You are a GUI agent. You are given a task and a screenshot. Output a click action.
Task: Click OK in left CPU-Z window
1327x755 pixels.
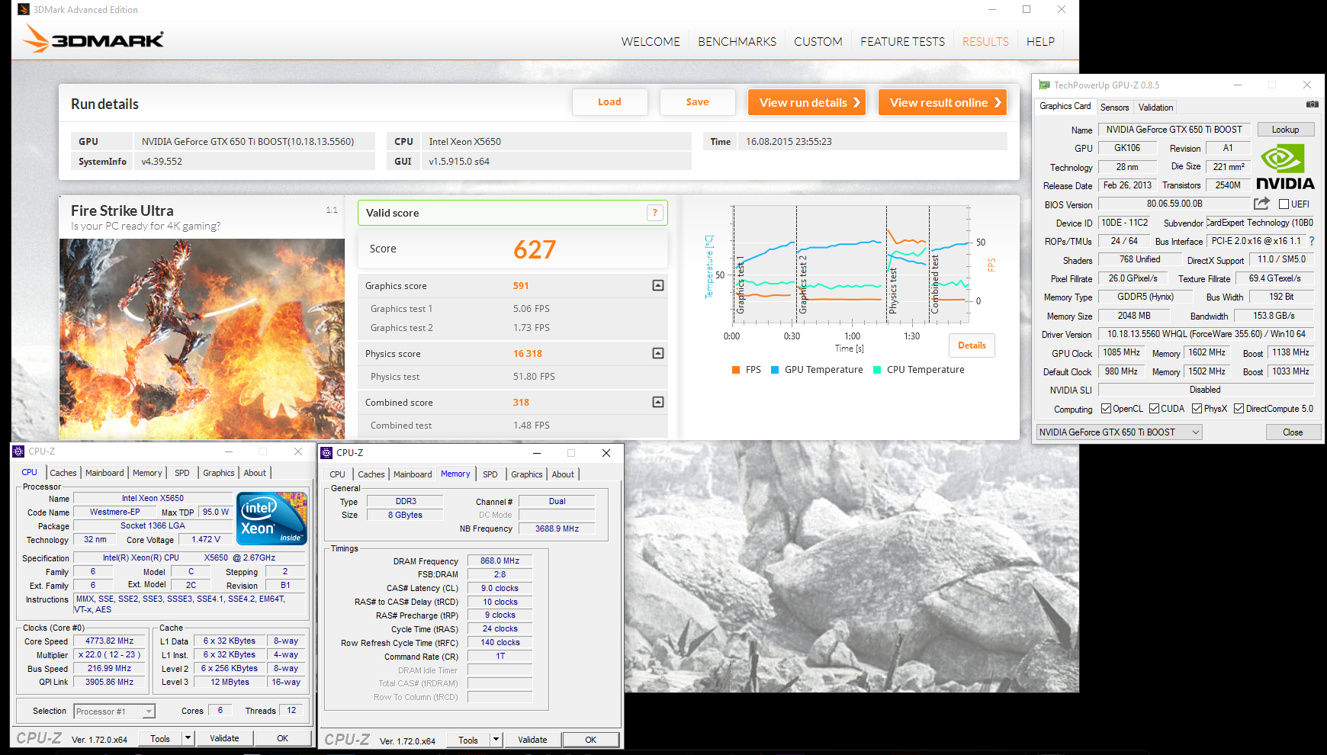coord(282,738)
